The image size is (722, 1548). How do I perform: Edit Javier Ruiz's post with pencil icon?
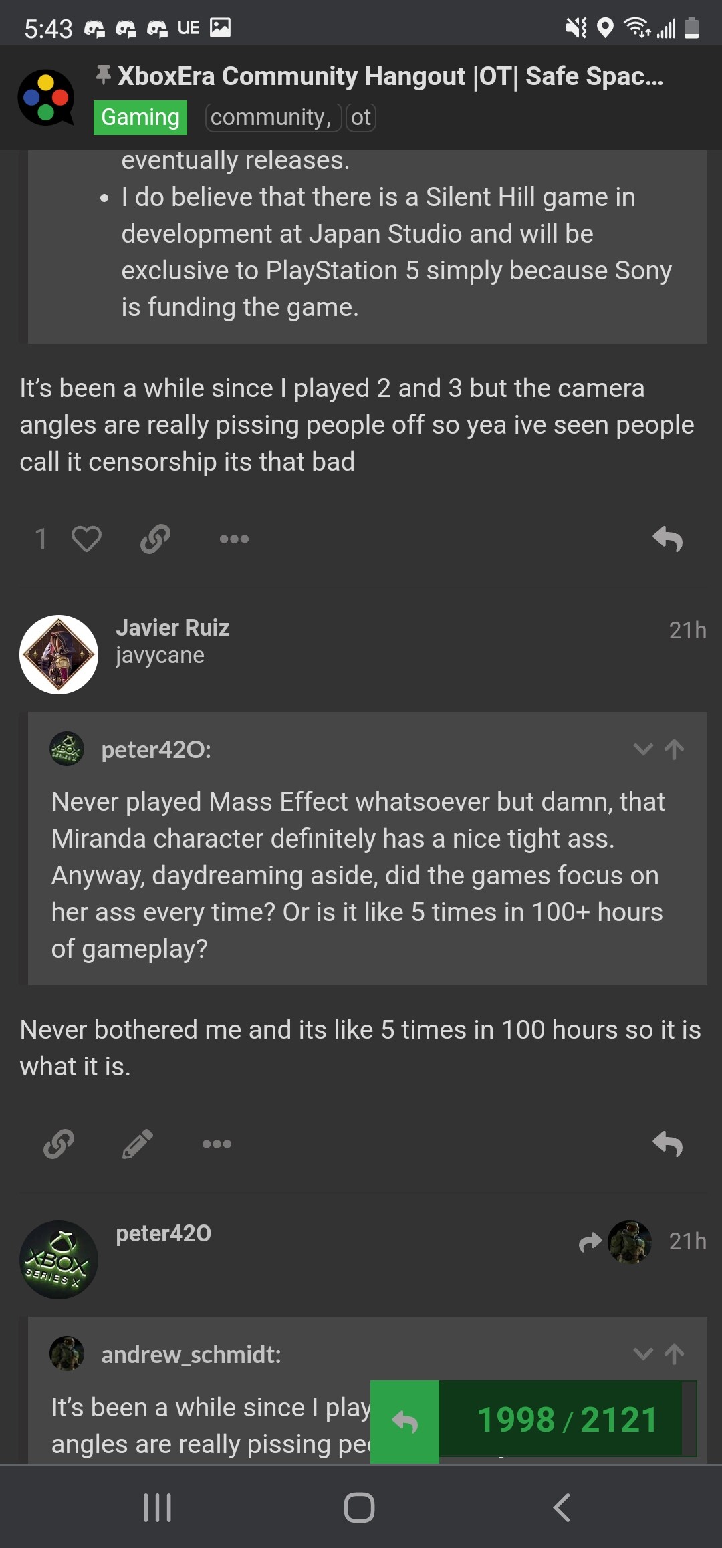point(138,1144)
